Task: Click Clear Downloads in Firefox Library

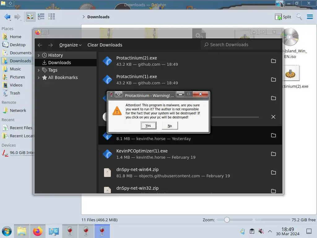Action: [105, 45]
